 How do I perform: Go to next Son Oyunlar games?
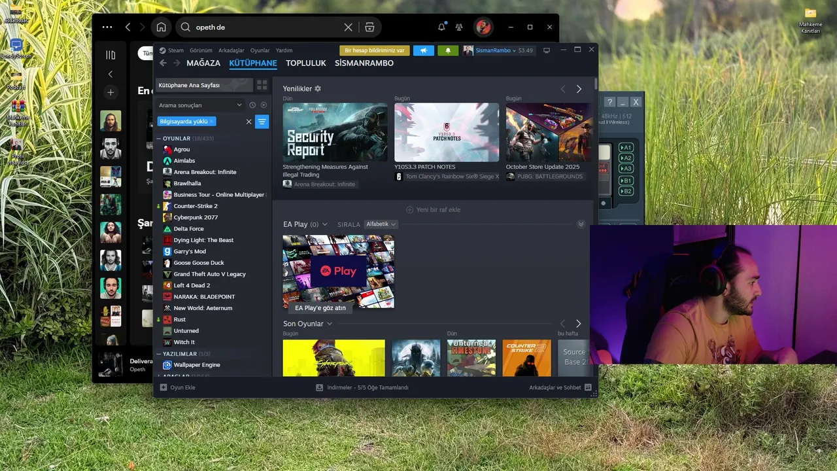tap(578, 324)
